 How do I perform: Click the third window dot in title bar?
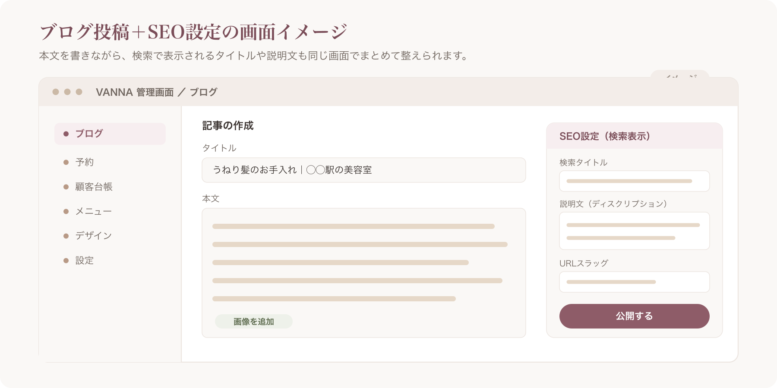79,92
